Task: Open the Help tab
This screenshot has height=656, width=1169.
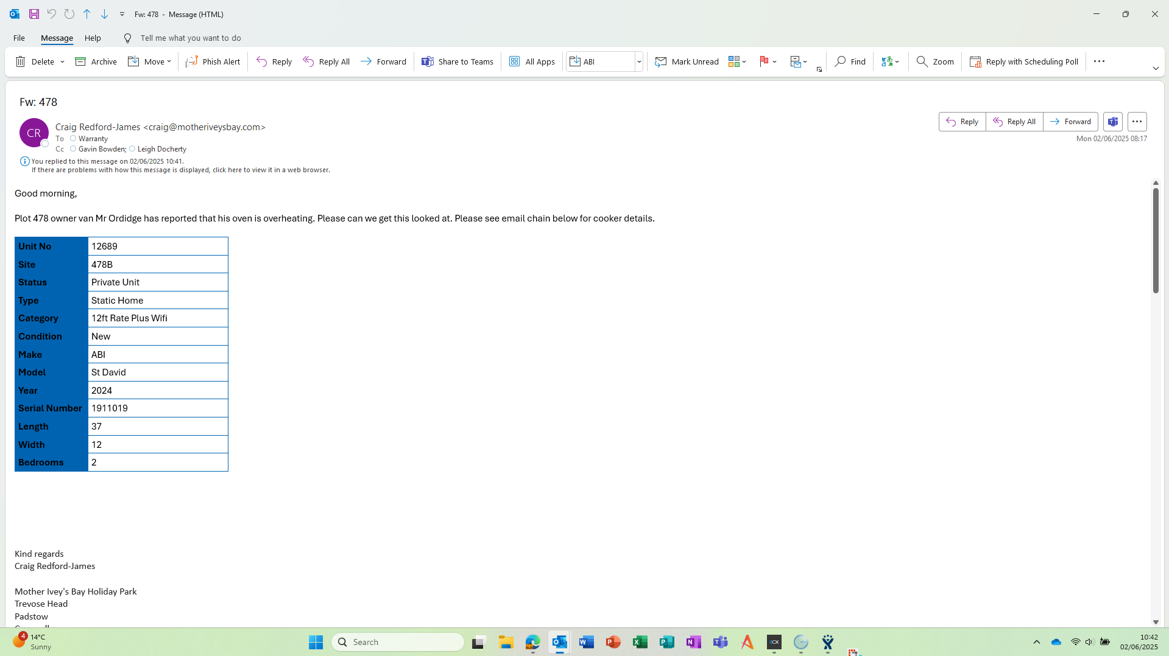Action: coord(93,38)
